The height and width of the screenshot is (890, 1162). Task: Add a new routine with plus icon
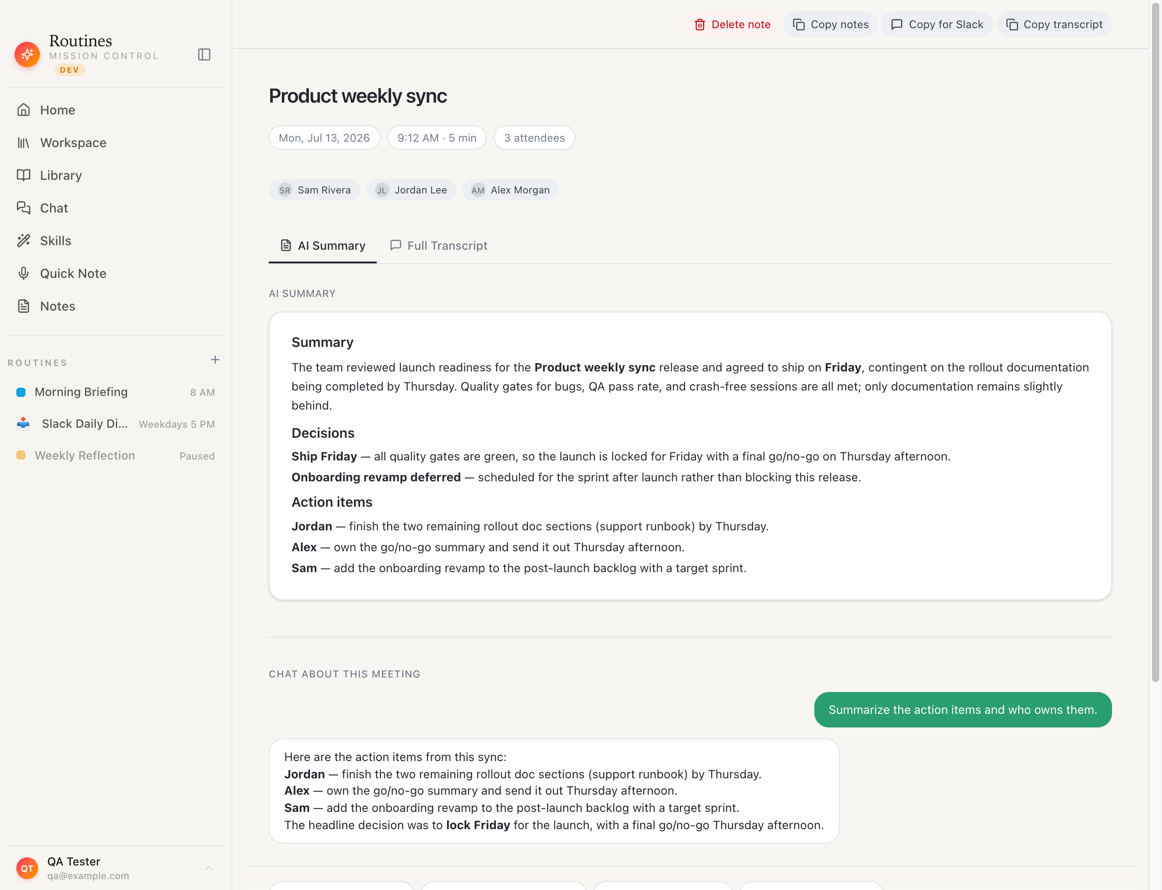click(x=215, y=360)
